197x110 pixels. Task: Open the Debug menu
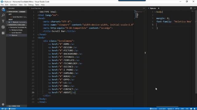[31, 5]
